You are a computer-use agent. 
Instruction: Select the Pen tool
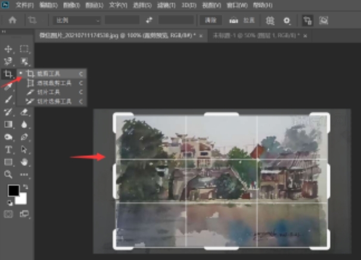(x=24, y=137)
